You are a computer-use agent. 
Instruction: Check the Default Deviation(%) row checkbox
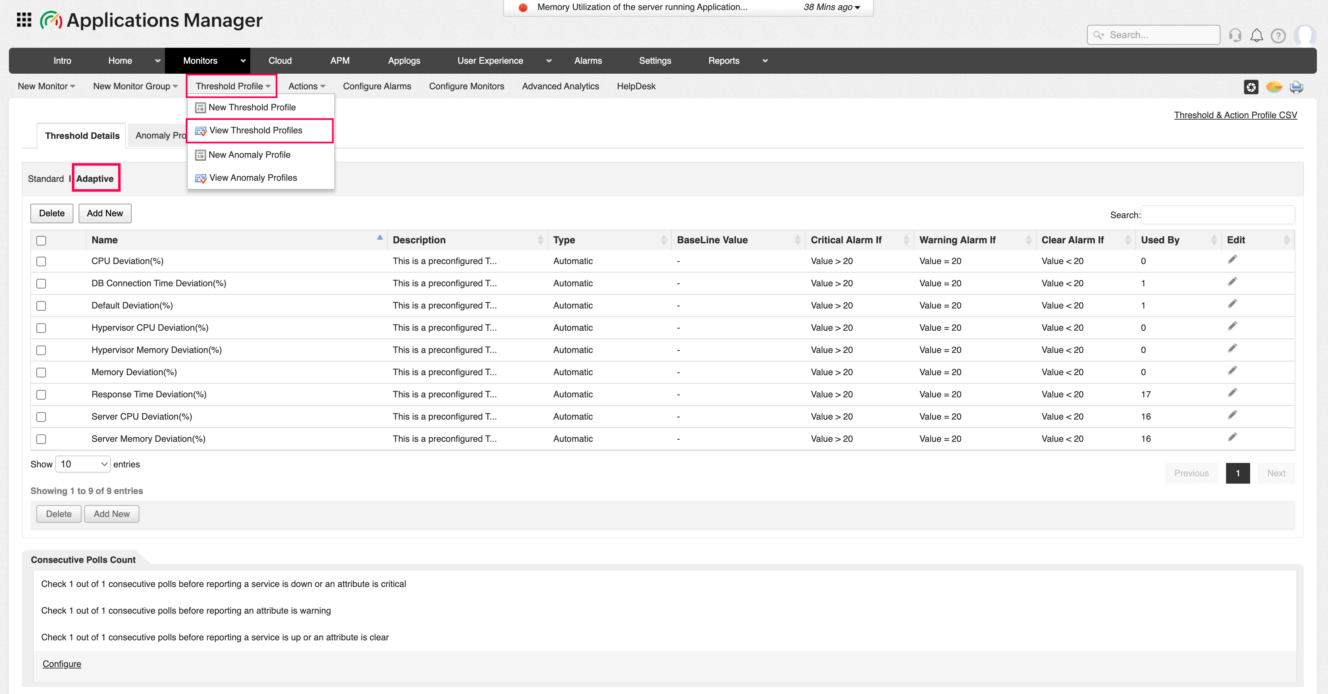41,306
